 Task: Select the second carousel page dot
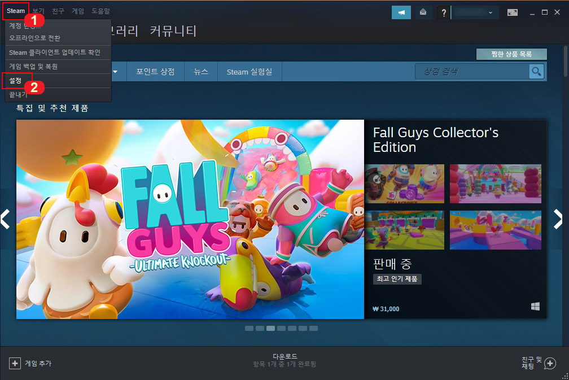260,329
